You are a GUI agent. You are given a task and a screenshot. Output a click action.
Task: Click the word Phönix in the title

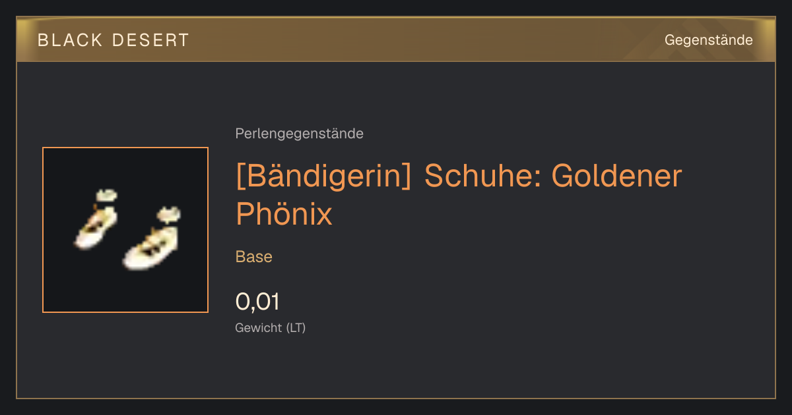(284, 214)
